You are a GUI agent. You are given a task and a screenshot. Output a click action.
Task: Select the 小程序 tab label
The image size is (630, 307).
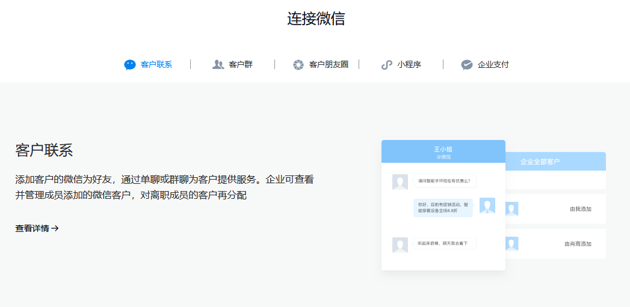(409, 65)
